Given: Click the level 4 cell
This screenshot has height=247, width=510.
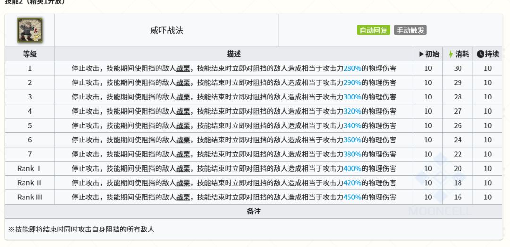Looking at the screenshot, I should pos(30,111).
